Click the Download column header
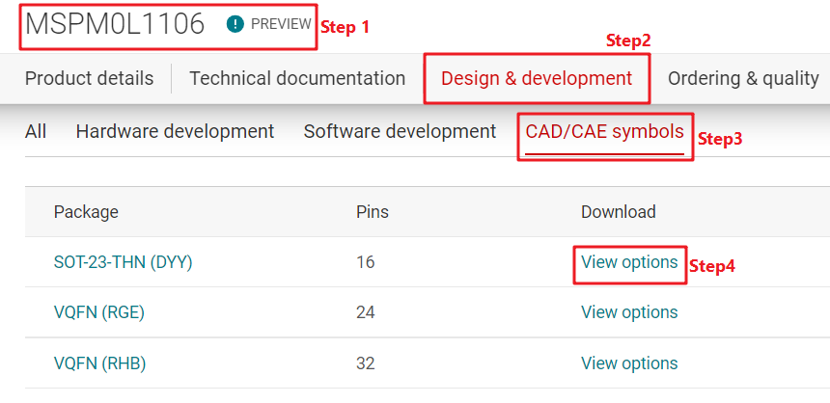Screen dimensions: 830x403 tap(618, 212)
